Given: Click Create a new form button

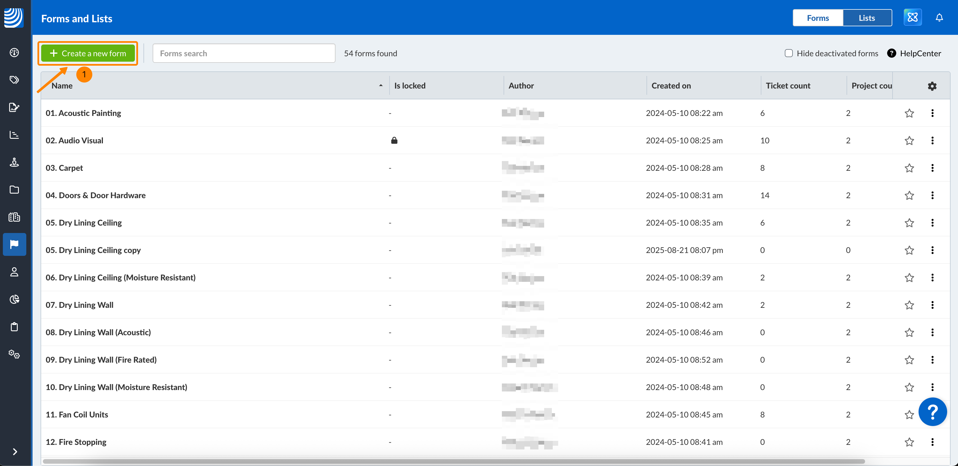Looking at the screenshot, I should coord(88,53).
